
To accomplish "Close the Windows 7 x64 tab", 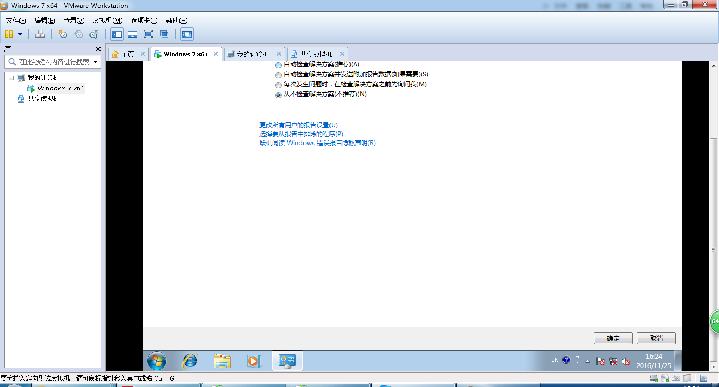I will (x=216, y=54).
